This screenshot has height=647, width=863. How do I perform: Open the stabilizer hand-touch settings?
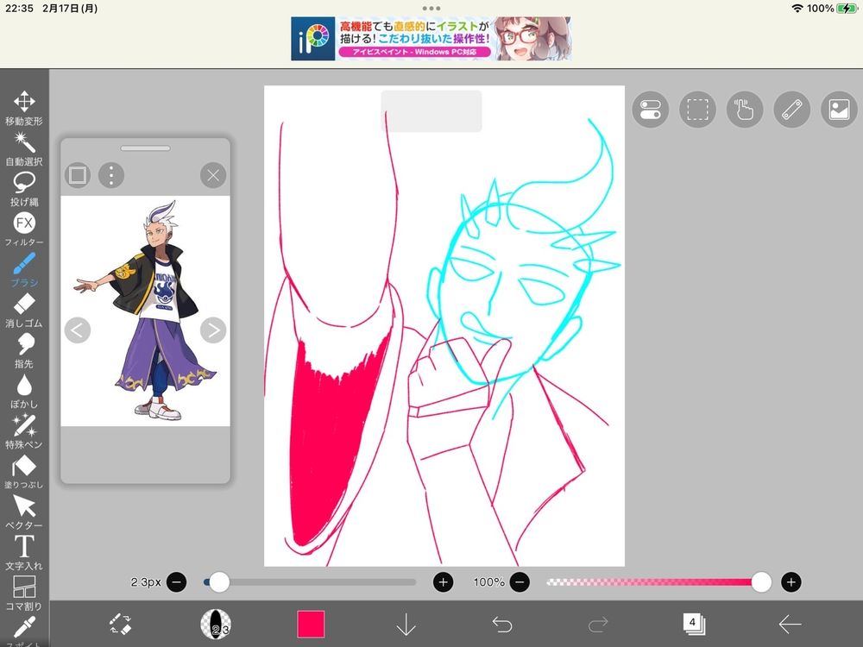tap(745, 110)
